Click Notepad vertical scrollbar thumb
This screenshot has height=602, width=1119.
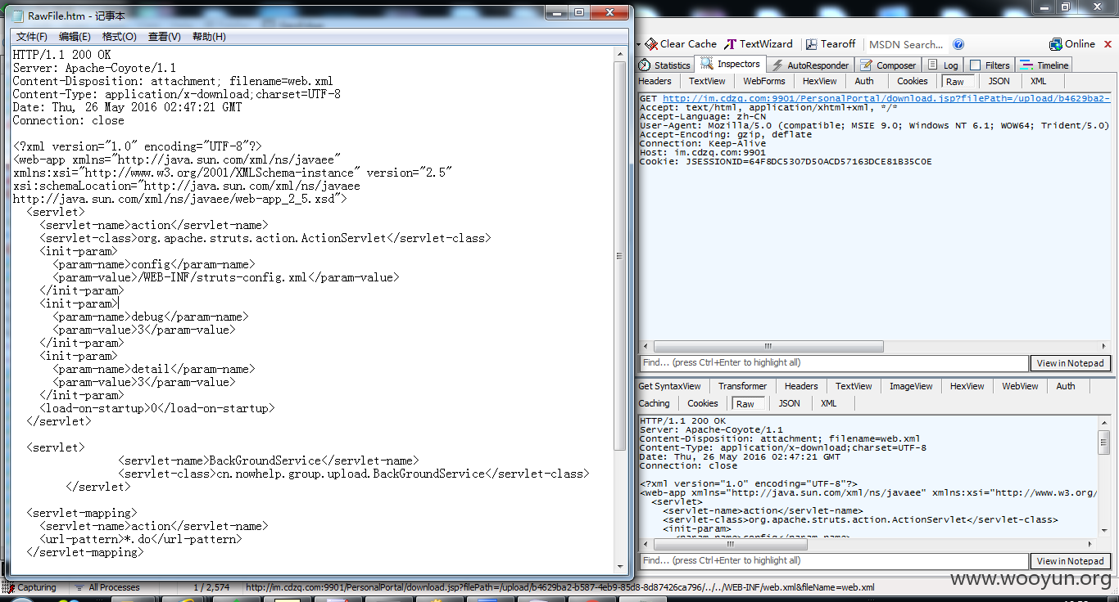(620, 256)
